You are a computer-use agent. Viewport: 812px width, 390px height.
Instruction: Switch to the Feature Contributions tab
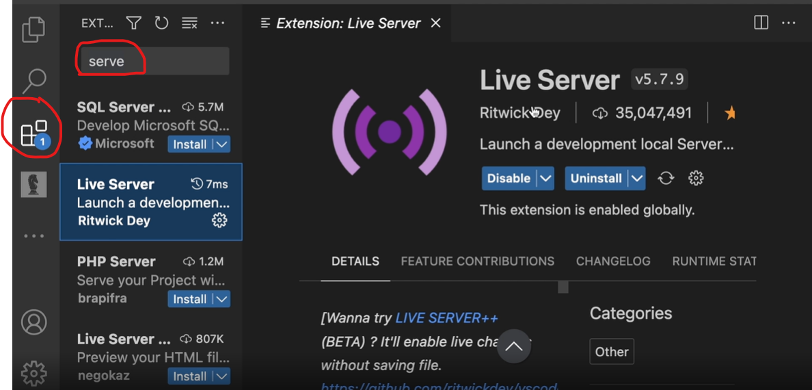coord(477,261)
